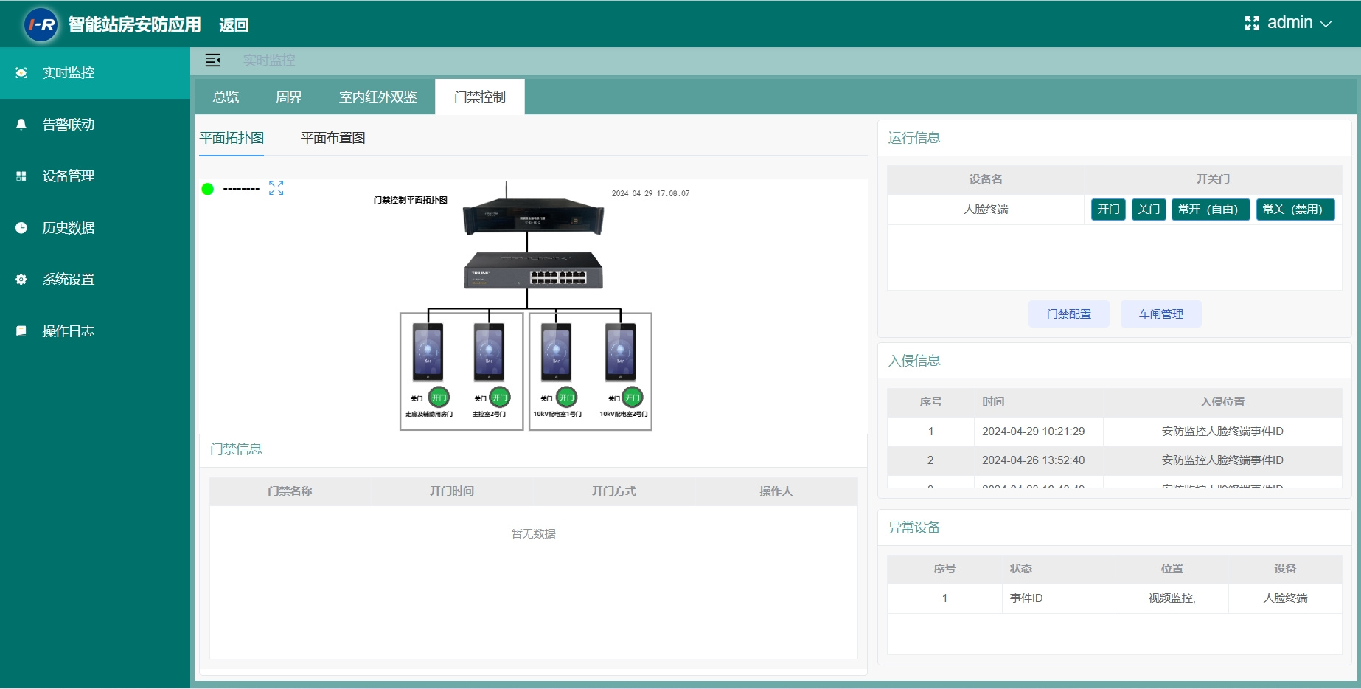This screenshot has height=689, width=1361.
Task: Click the 历史数据 clock icon
Action: click(21, 228)
